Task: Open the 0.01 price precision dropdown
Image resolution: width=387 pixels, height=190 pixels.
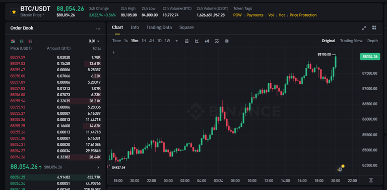Action: click(94, 41)
